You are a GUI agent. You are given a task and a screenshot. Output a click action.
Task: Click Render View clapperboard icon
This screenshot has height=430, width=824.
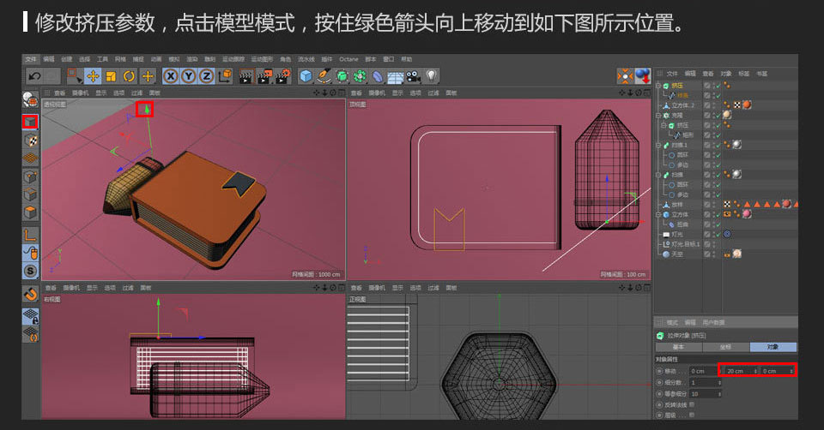coord(245,76)
